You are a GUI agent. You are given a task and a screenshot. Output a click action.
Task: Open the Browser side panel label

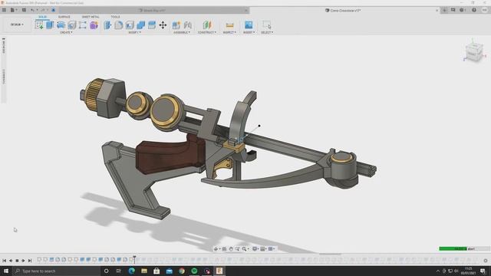coord(4,46)
